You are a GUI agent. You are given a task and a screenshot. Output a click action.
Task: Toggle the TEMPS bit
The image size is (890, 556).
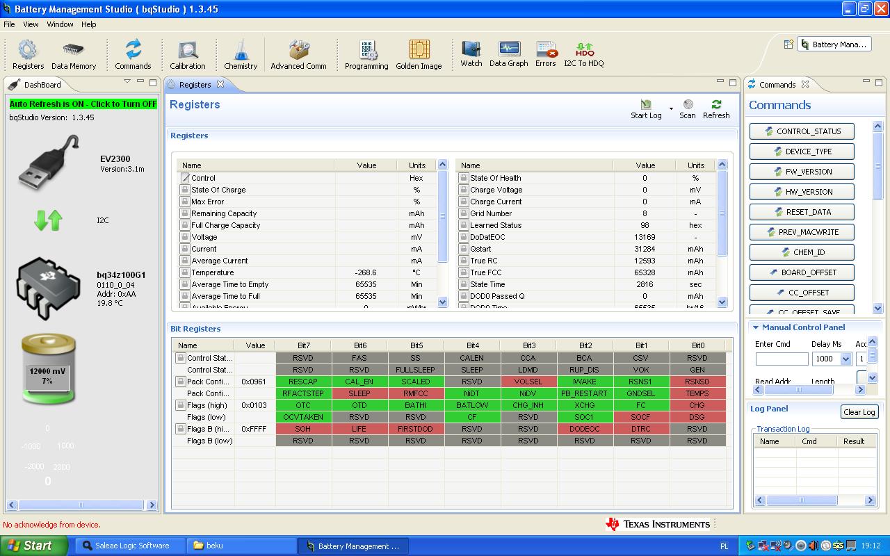click(x=697, y=393)
